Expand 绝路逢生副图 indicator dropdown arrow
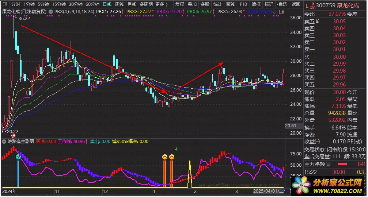Image resolution: width=368 pixels, height=197 pixels. [x=4, y=142]
